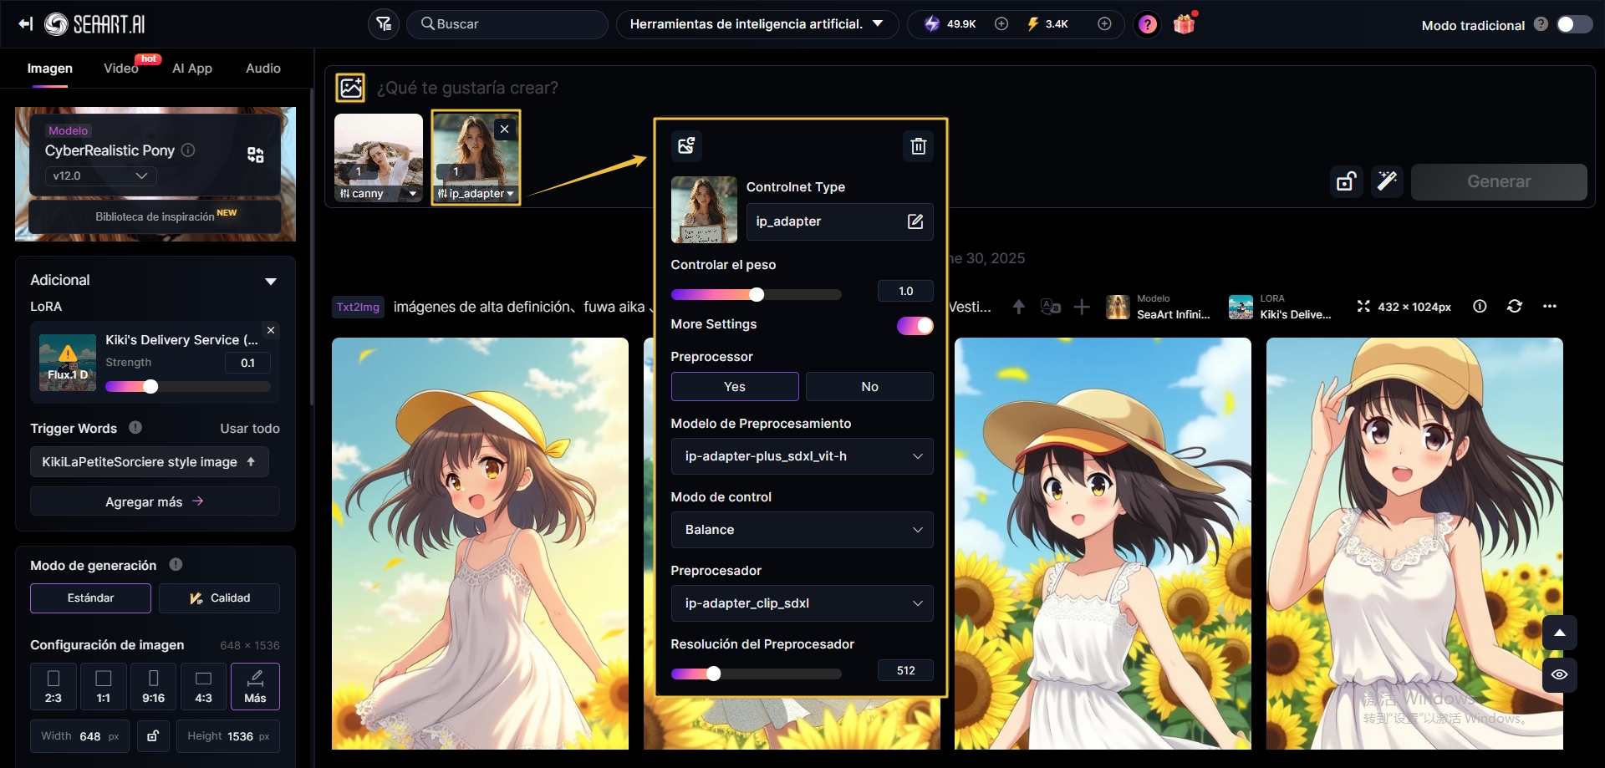Select No for Preprocessor
Image resolution: width=1605 pixels, height=768 pixels.
click(x=869, y=387)
